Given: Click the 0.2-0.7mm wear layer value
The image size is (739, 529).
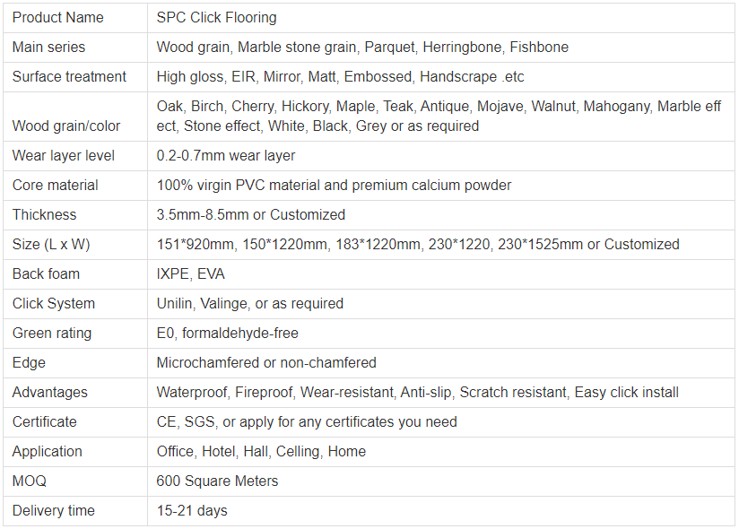Looking at the screenshot, I should [x=225, y=156].
